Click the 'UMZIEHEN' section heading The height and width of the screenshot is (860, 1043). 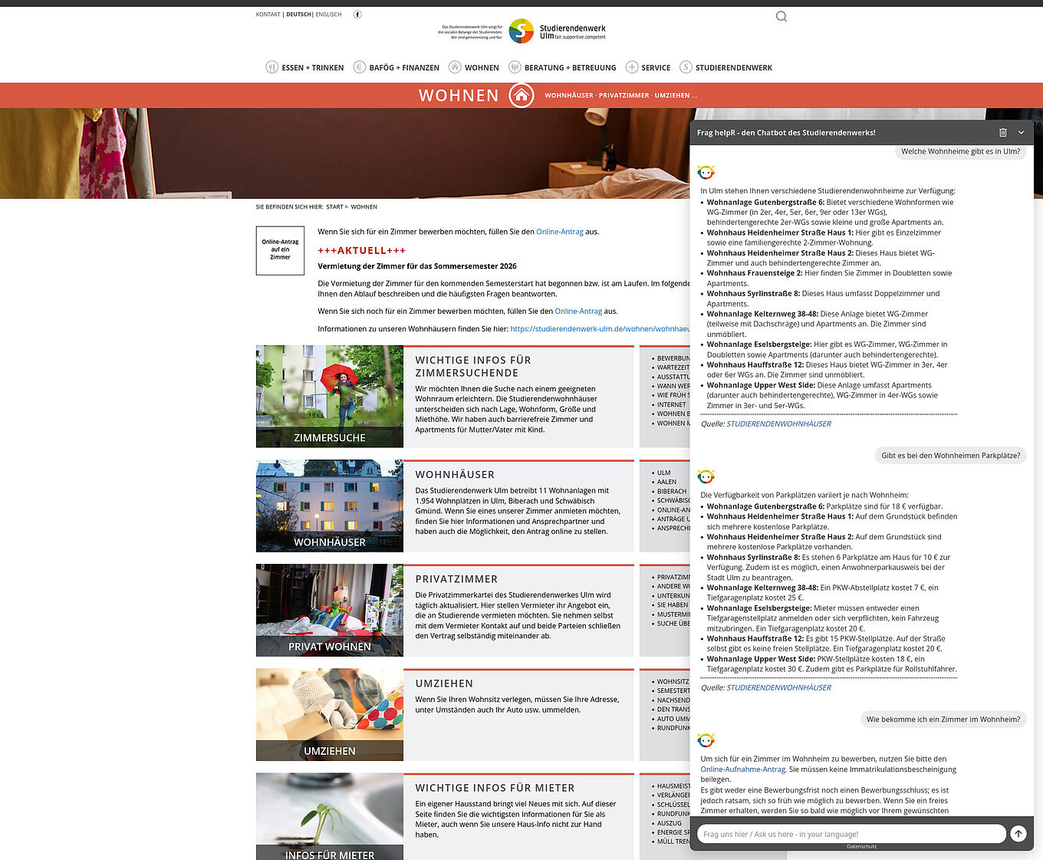(x=444, y=684)
